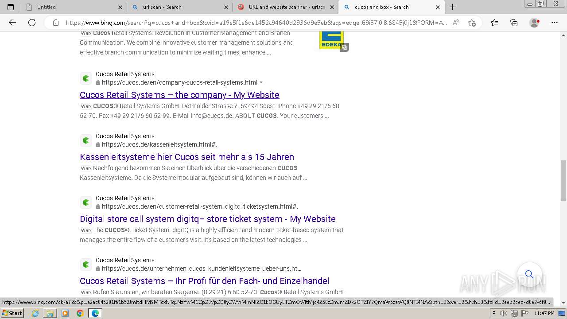Launch Chrome from the taskbar

pyautogui.click(x=80, y=313)
